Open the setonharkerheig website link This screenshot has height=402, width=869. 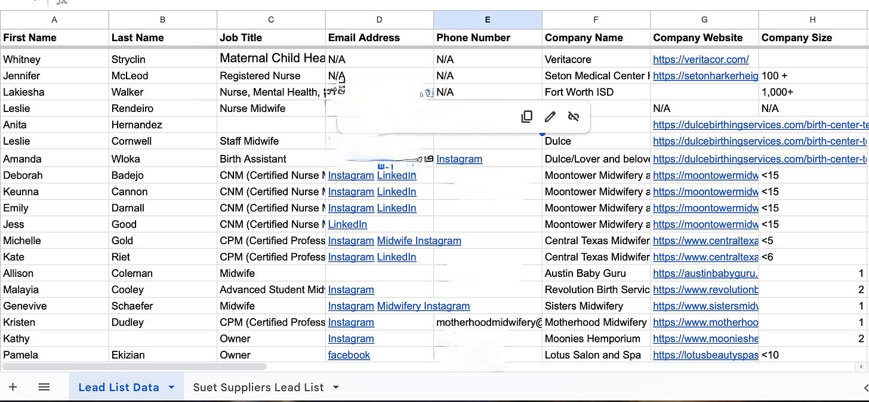point(705,76)
